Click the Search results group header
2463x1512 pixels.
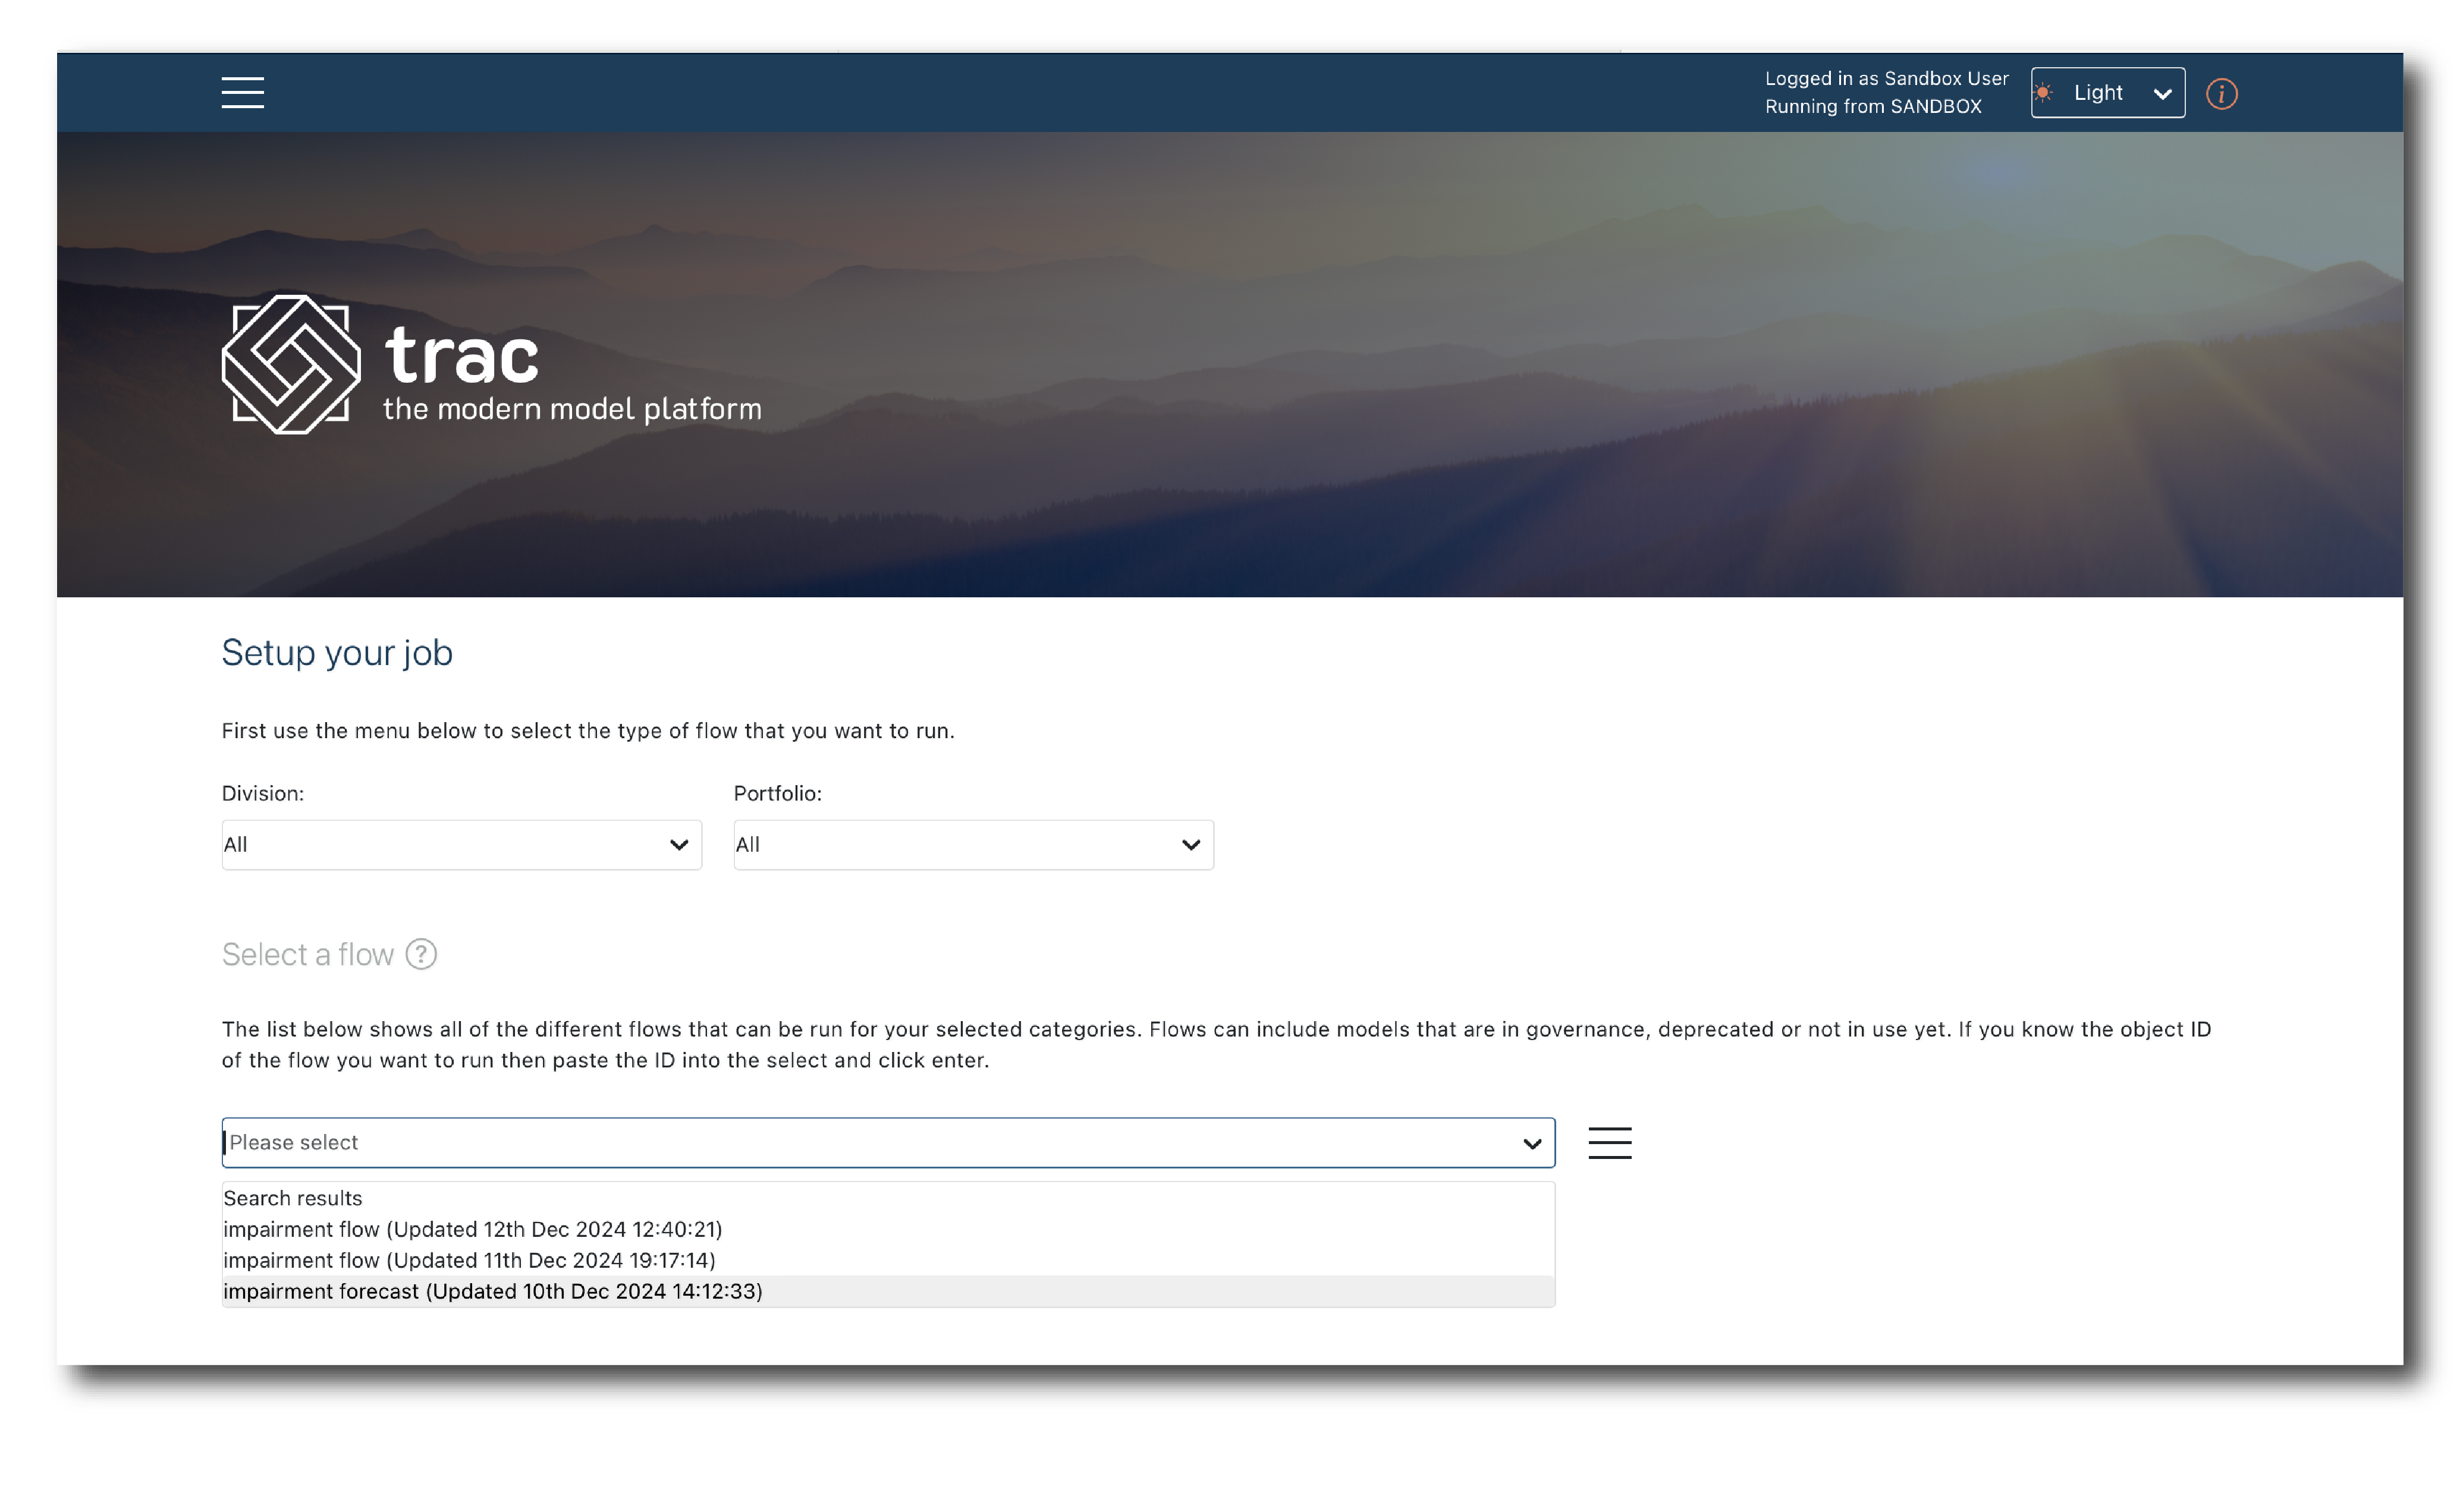coord(292,1198)
